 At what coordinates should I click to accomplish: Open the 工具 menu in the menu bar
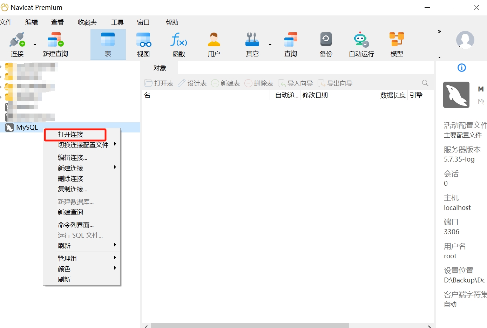click(117, 22)
